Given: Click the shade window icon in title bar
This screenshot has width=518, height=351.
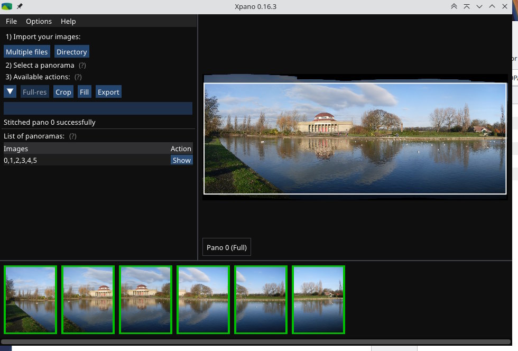Looking at the screenshot, I should [x=466, y=6].
